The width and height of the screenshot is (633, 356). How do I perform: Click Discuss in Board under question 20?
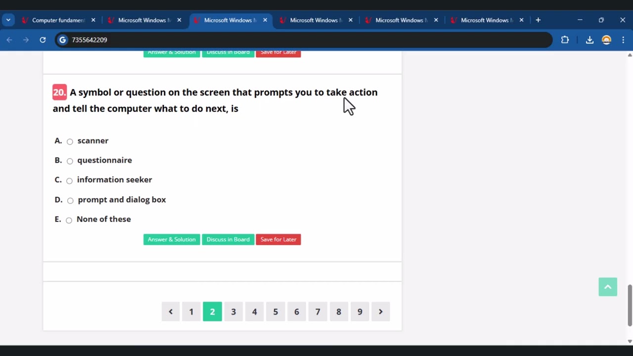[x=228, y=239]
